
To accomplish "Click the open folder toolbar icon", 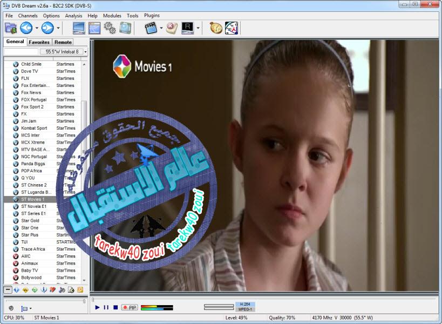I will click(11, 28).
